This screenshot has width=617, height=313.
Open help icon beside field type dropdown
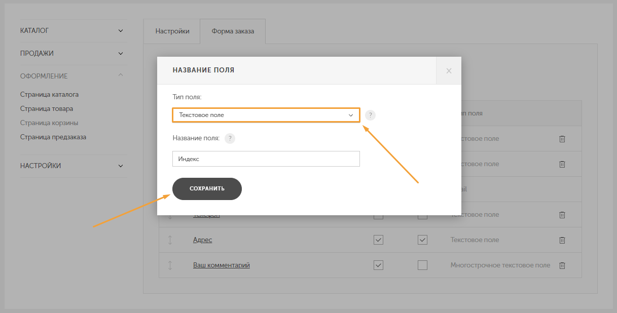pyautogui.click(x=370, y=115)
